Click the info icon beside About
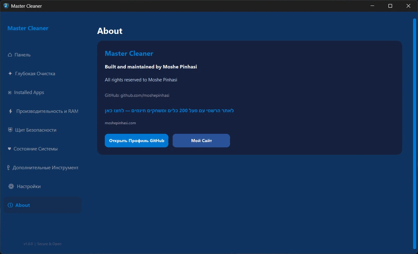418x254 pixels. (10, 205)
